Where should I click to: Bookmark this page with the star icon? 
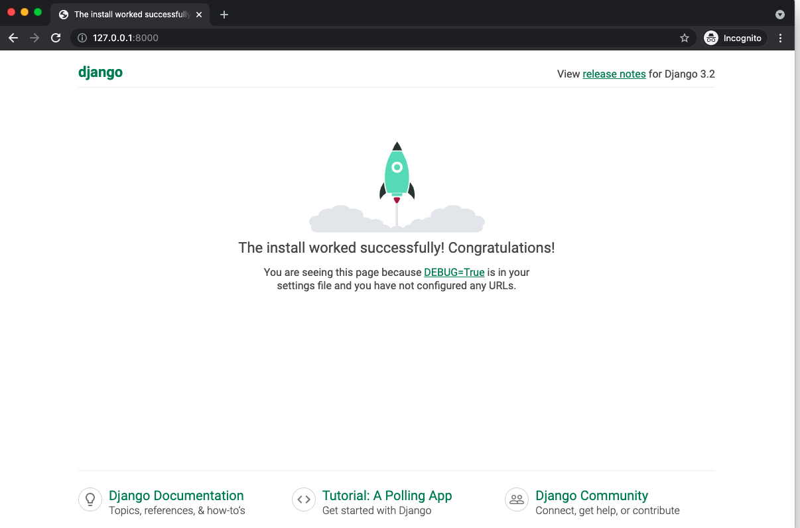pos(684,38)
